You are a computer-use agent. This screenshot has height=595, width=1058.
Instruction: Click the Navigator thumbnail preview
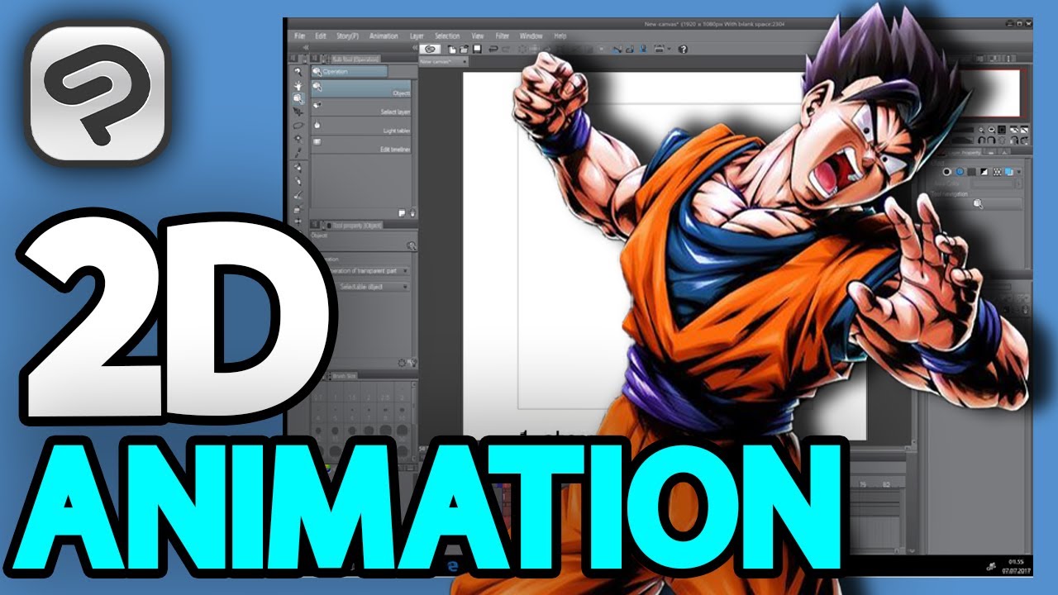pyautogui.click(x=992, y=93)
